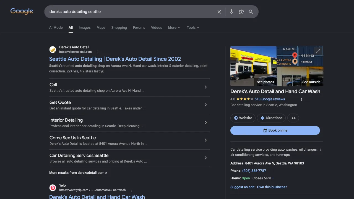Expand the business hours dropdown

tap(263, 178)
